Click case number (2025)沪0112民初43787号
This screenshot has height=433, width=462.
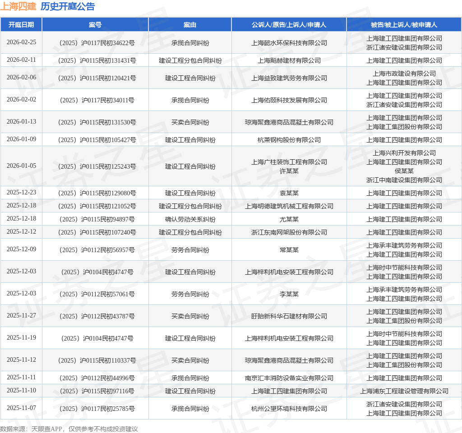point(97,316)
